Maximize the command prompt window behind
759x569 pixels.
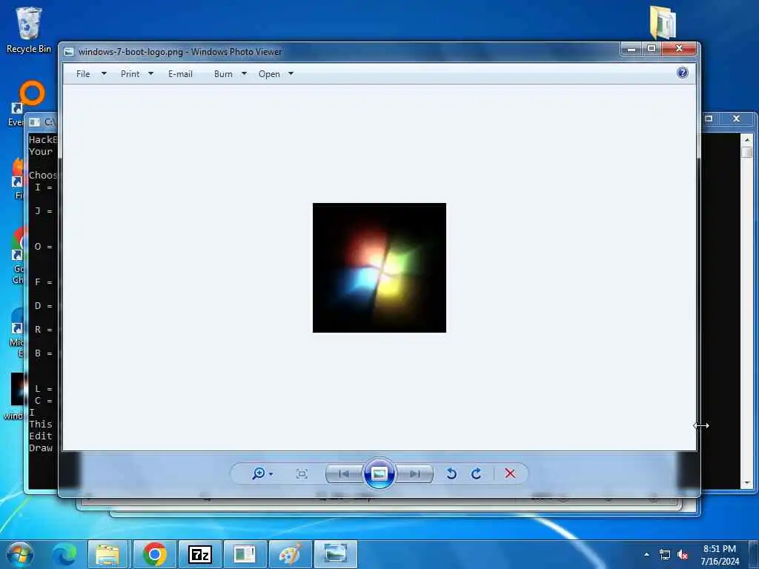click(x=709, y=119)
